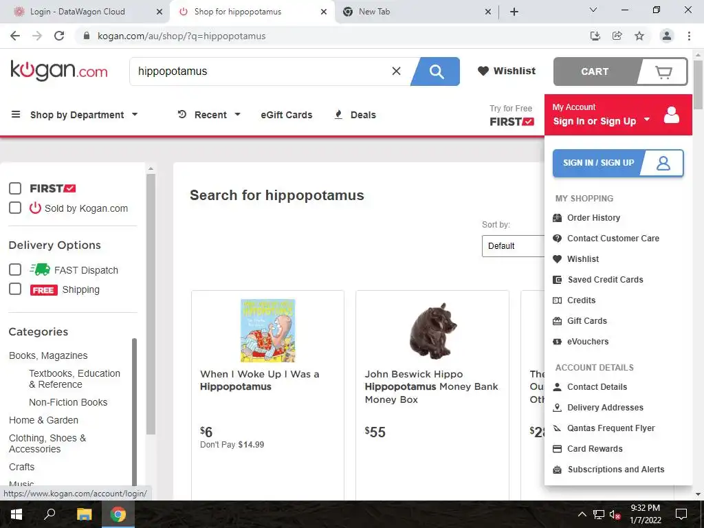Viewport: 704px width, 528px height.
Task: Open File Explorer from taskbar
Action: pyautogui.click(x=84, y=514)
